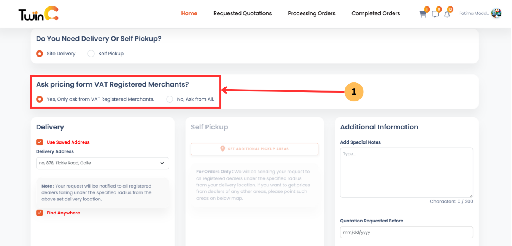Click the profile avatar image
Viewport: 512px width, 246px height.
[496, 13]
